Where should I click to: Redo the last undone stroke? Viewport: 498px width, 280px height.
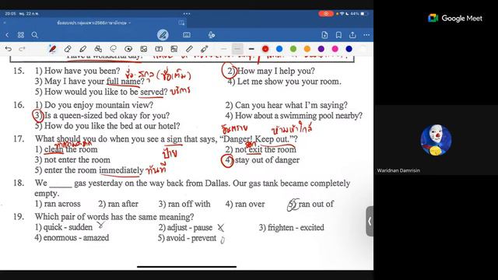tap(22, 49)
